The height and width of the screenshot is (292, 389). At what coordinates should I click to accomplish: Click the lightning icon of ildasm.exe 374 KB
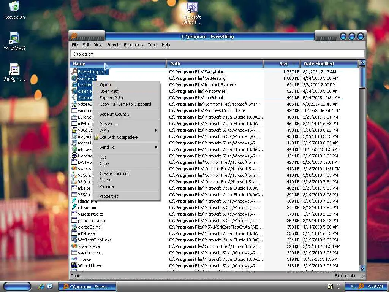pyautogui.click(x=74, y=208)
